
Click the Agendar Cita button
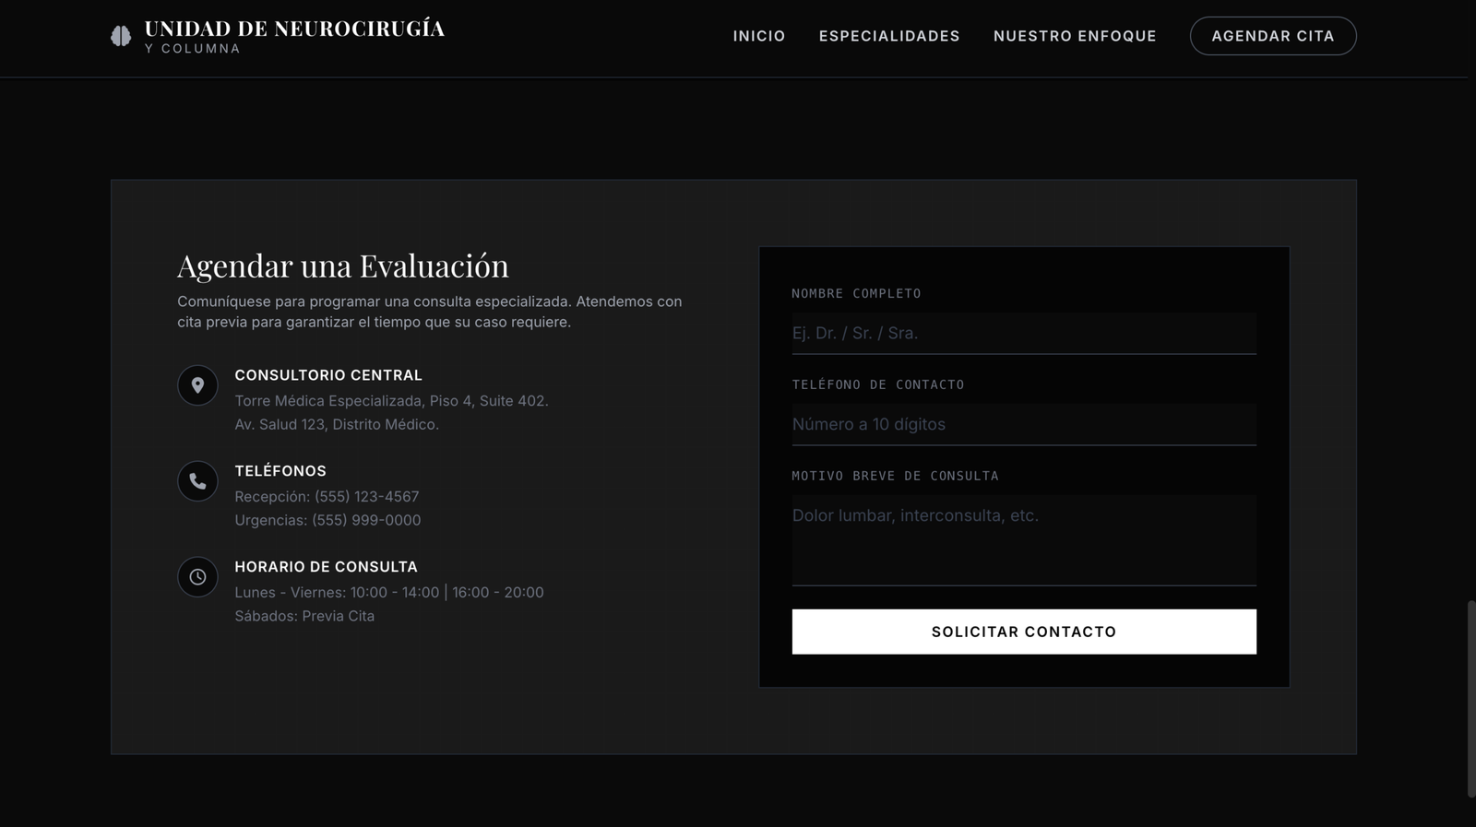(1273, 36)
